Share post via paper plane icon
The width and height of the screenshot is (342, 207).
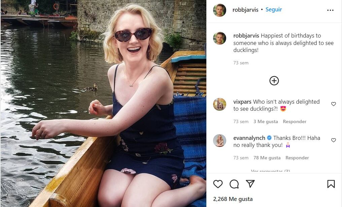pos(250,184)
